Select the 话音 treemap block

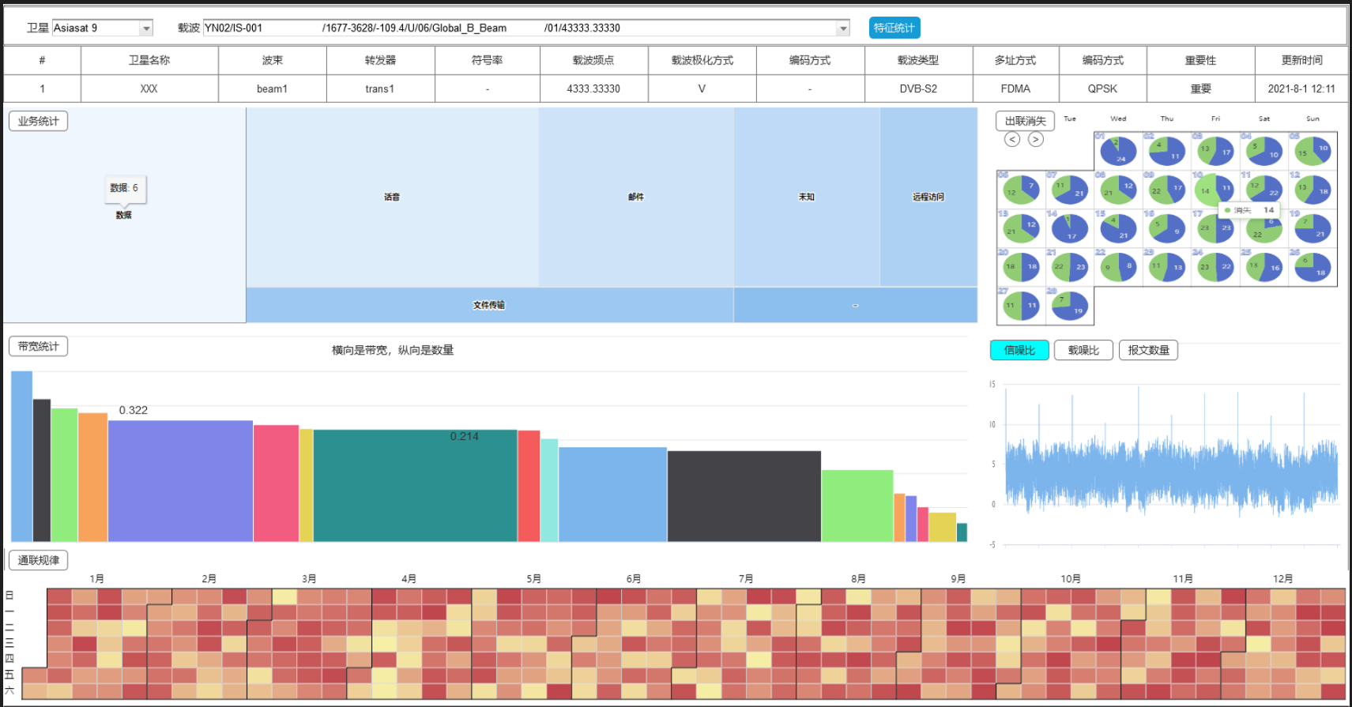(x=392, y=197)
